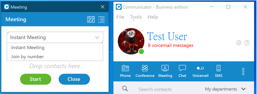Show the meeting list icon
The height and width of the screenshot is (94, 257).
[x=101, y=19]
